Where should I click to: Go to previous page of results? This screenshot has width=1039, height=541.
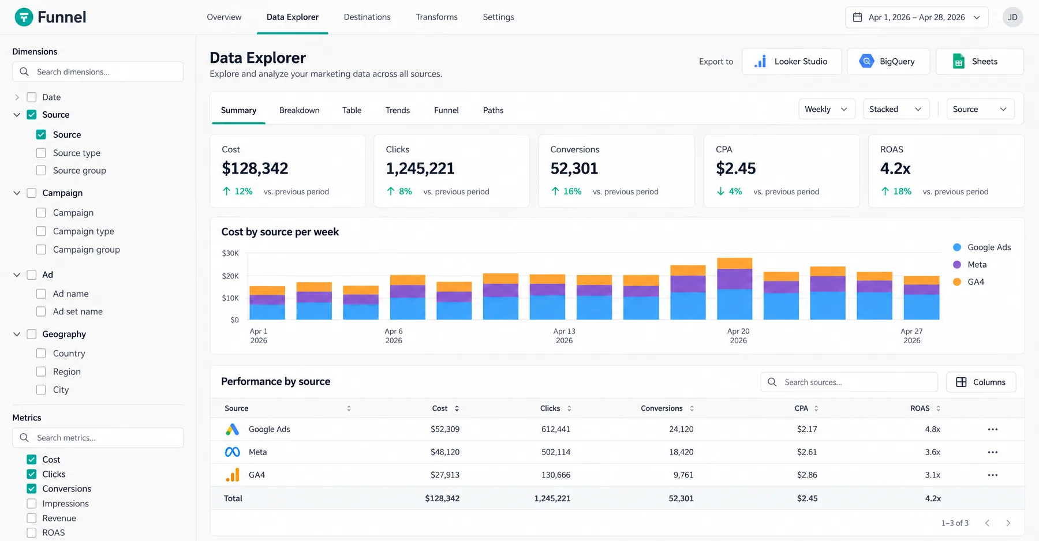point(987,523)
